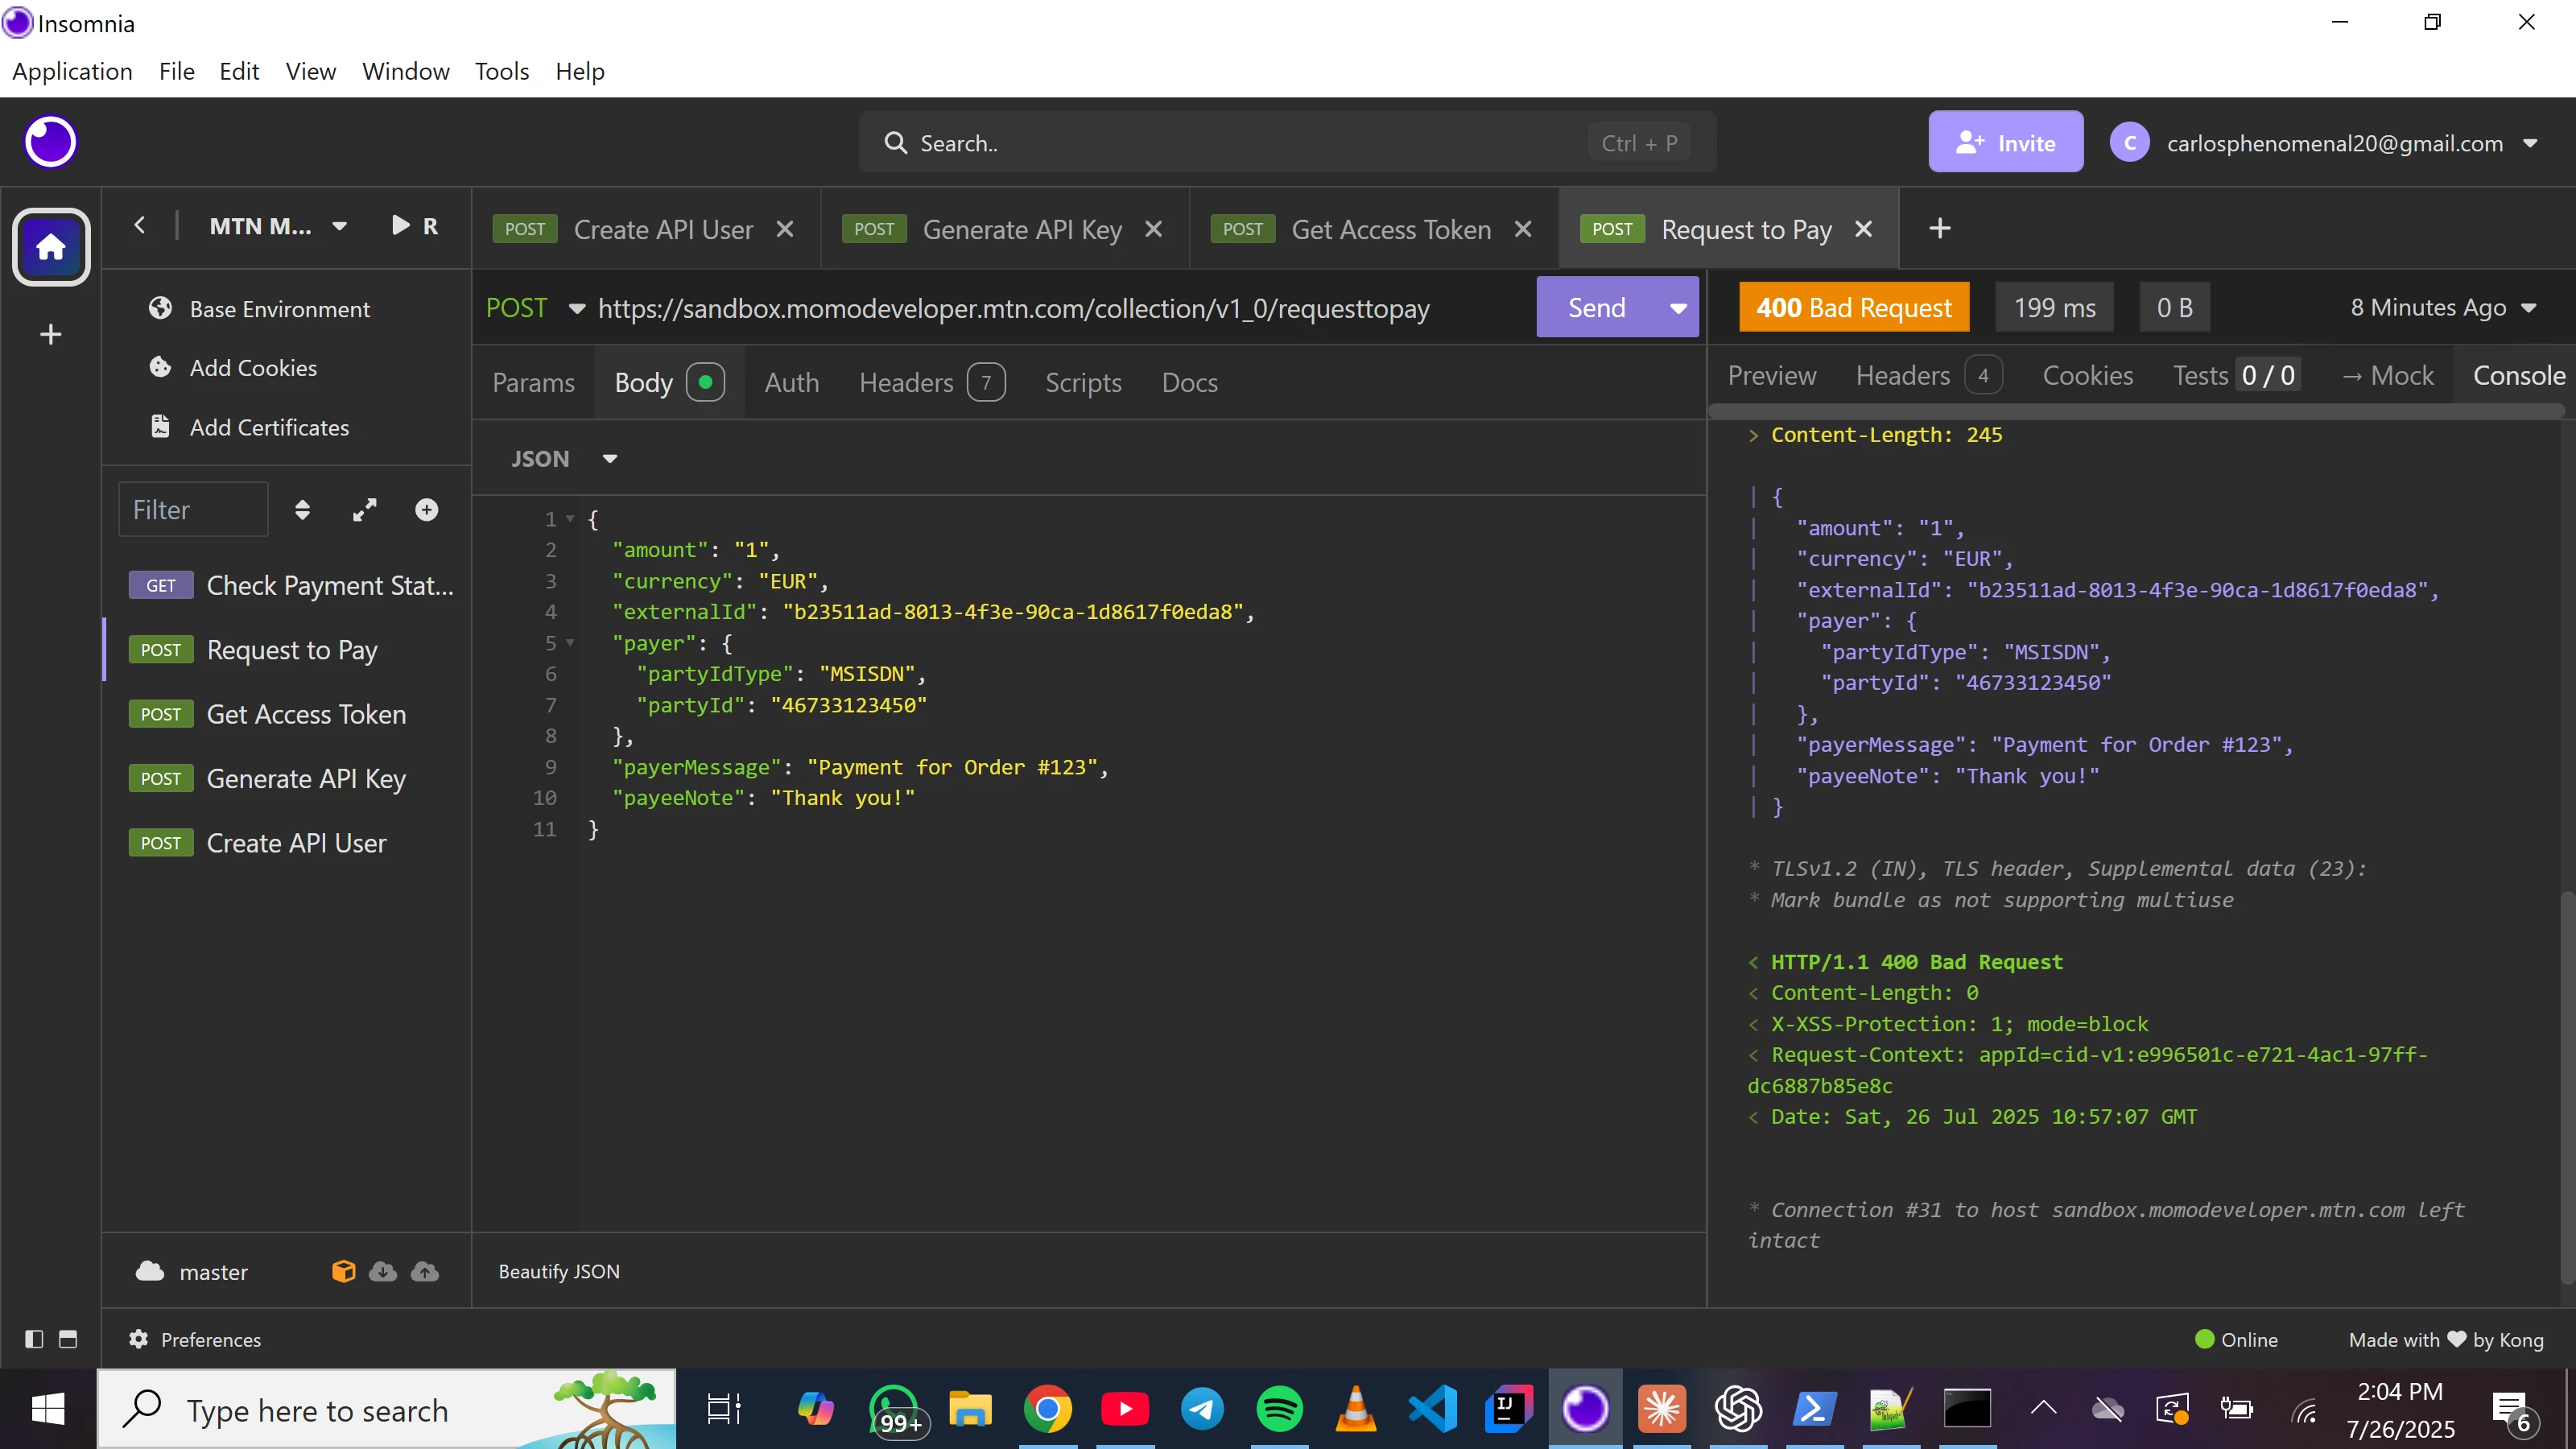Screen dimensions: 2576x1449
Task: Open Add Cookies entry
Action: (233, 368)
